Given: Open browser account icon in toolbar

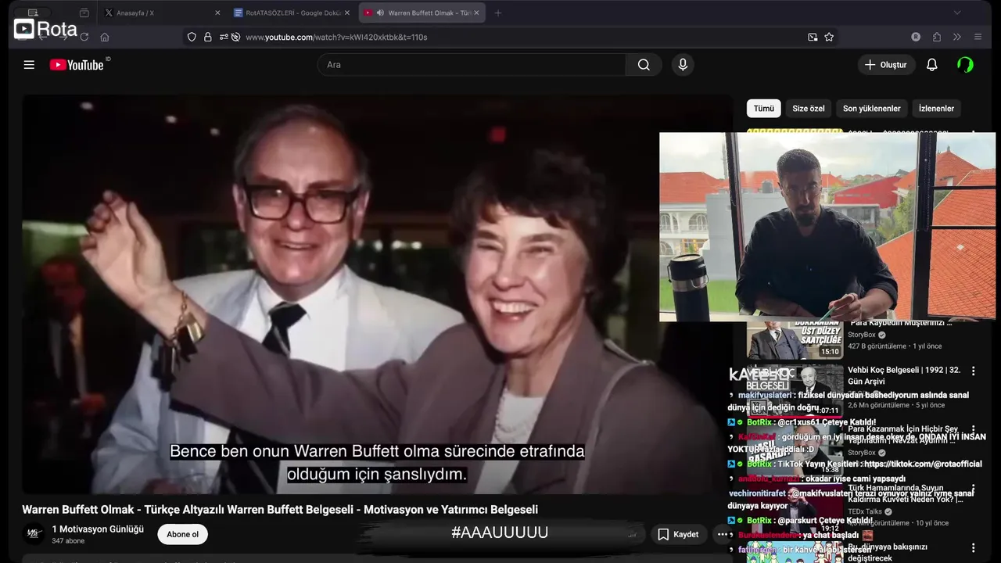Looking at the screenshot, I should 916,37.
